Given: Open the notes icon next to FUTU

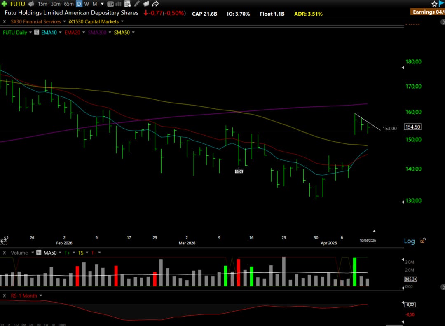Looking at the screenshot, I should 31,4.
